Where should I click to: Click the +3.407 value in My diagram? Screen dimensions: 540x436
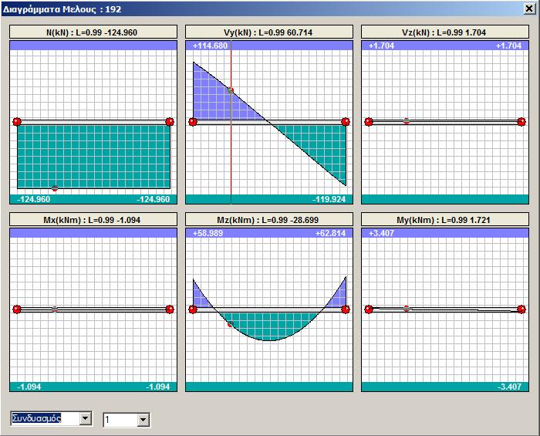pos(381,233)
